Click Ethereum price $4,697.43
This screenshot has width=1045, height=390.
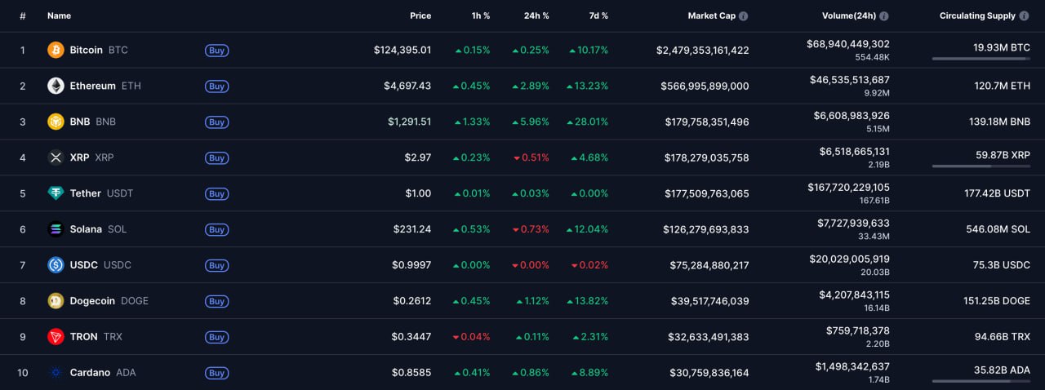tap(407, 86)
